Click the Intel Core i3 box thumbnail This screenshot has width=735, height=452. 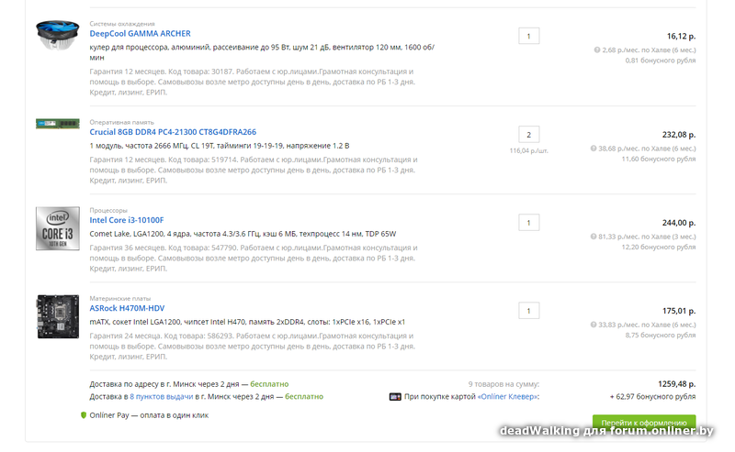pyautogui.click(x=58, y=228)
